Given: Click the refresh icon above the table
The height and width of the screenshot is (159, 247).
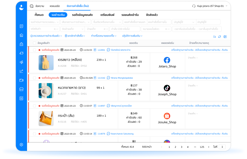Looking at the screenshot, I should tap(219, 37).
